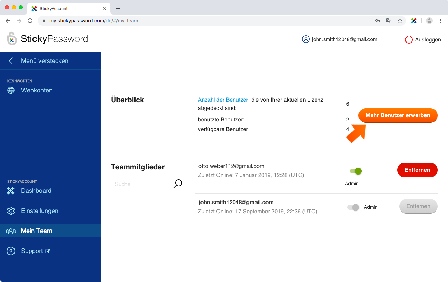Bookmark this page with the star

(x=400, y=21)
